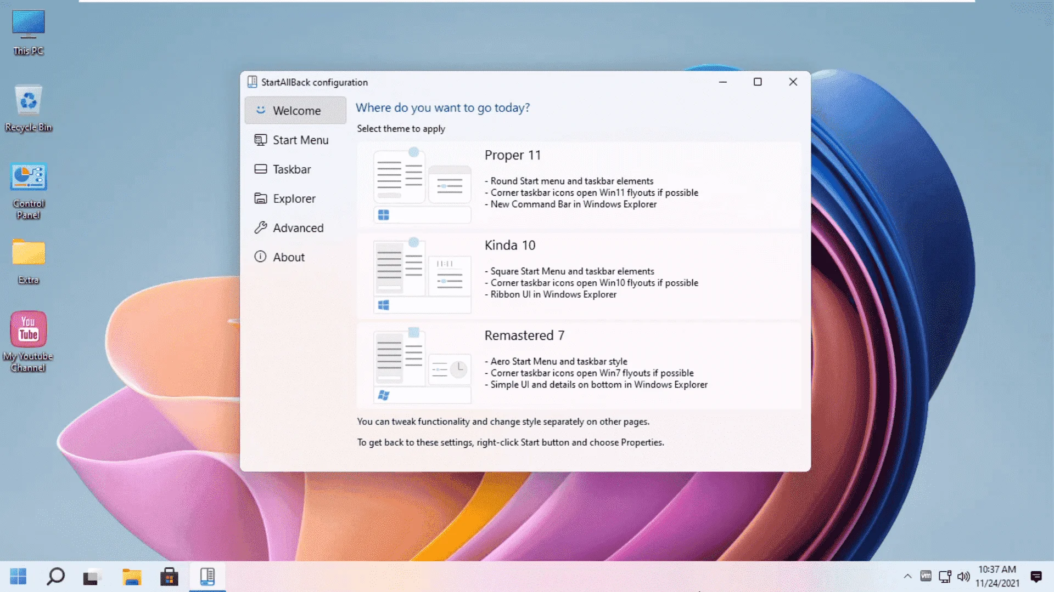Open the clock showing 10:37 AM
This screenshot has width=1054, height=592.
pos(997,576)
